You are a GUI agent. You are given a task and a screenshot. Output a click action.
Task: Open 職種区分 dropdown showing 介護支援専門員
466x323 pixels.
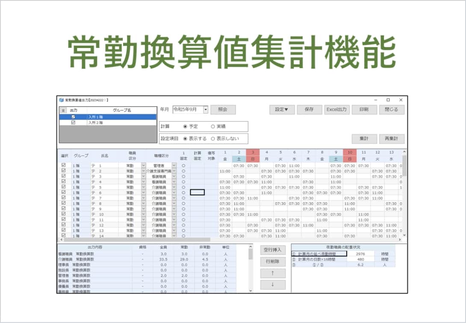[x=174, y=171]
